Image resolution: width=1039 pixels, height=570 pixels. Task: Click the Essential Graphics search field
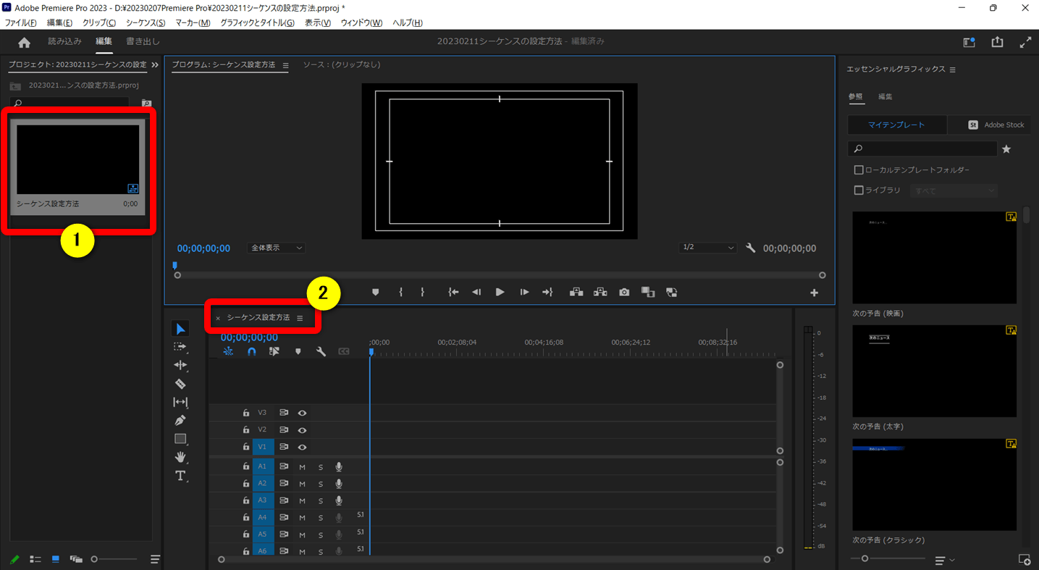pyautogui.click(x=922, y=149)
